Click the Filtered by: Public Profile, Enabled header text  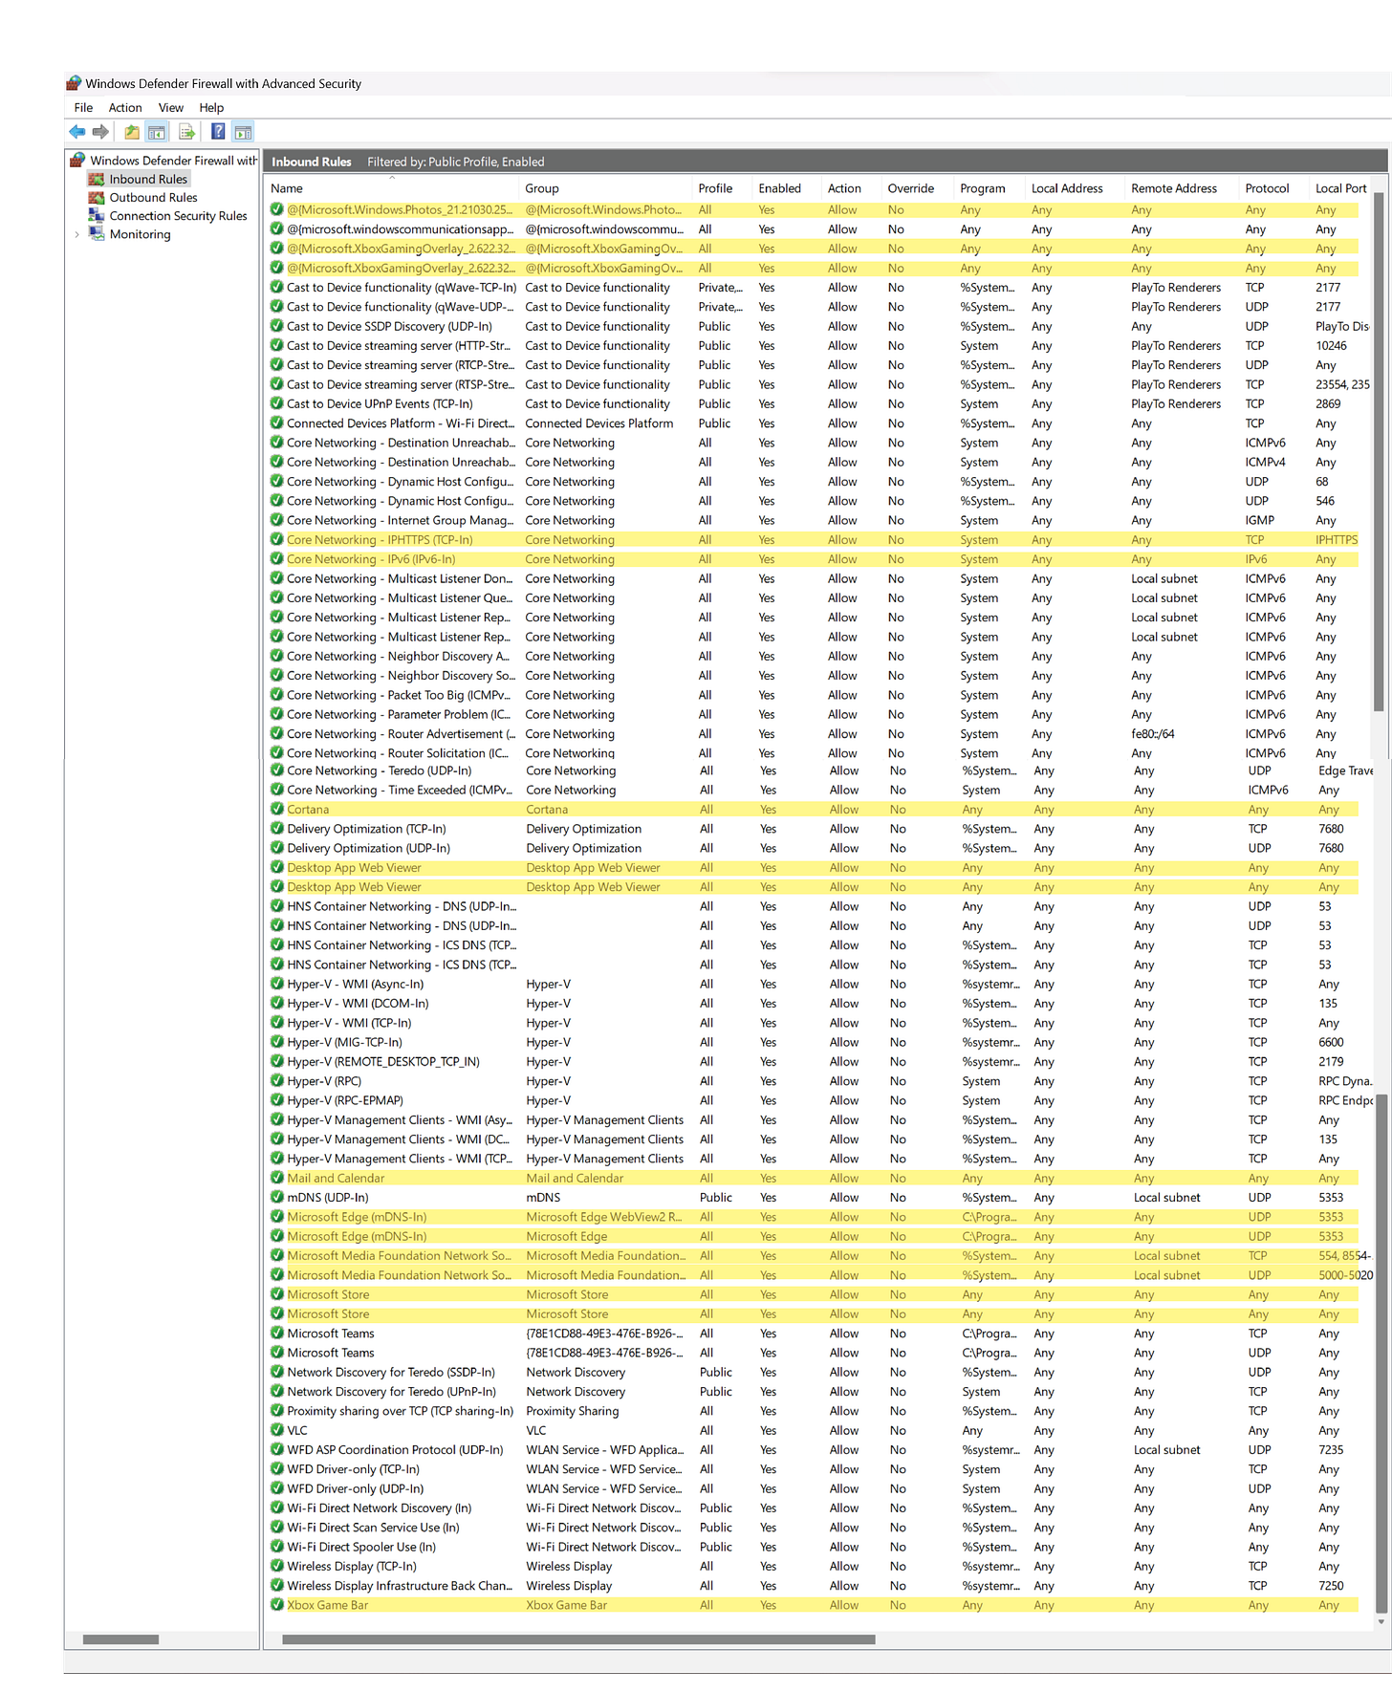pos(456,163)
